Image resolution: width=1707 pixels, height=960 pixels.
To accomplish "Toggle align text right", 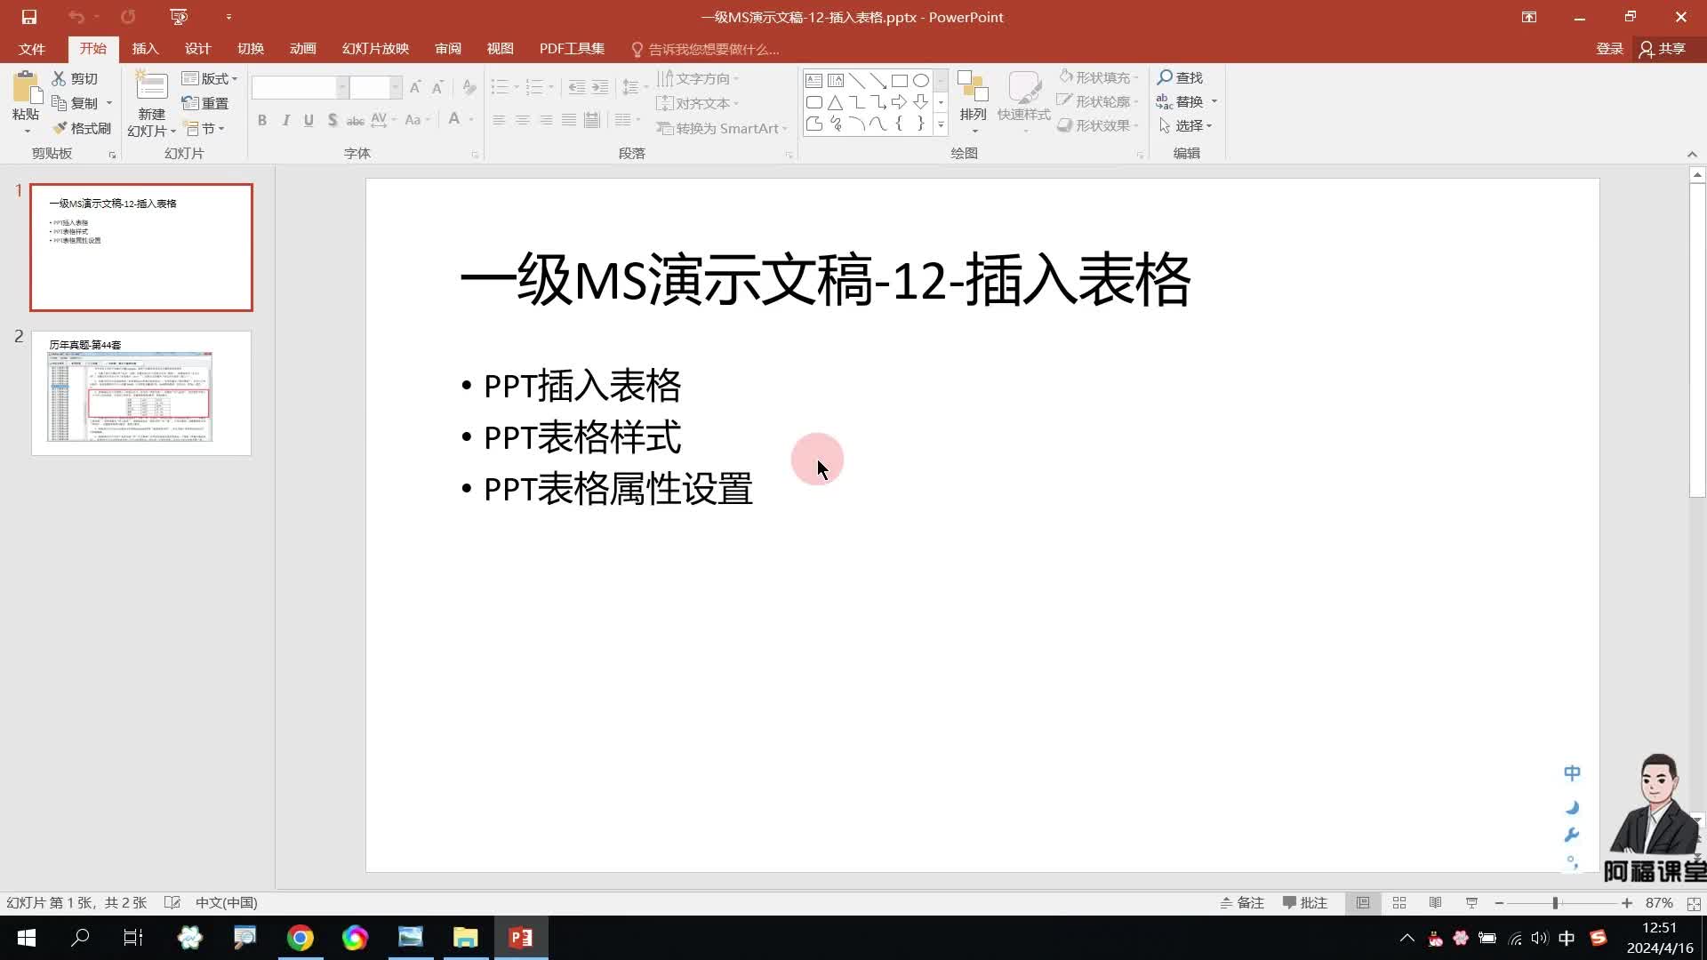I will pyautogui.click(x=546, y=120).
